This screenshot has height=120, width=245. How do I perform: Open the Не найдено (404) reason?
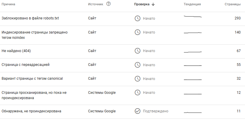click(16, 51)
